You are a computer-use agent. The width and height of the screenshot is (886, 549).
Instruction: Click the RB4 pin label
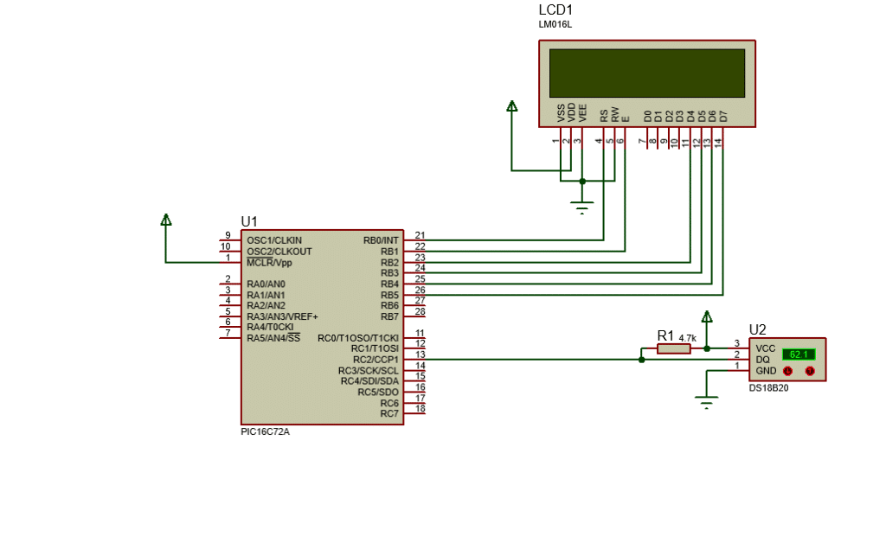pos(389,284)
